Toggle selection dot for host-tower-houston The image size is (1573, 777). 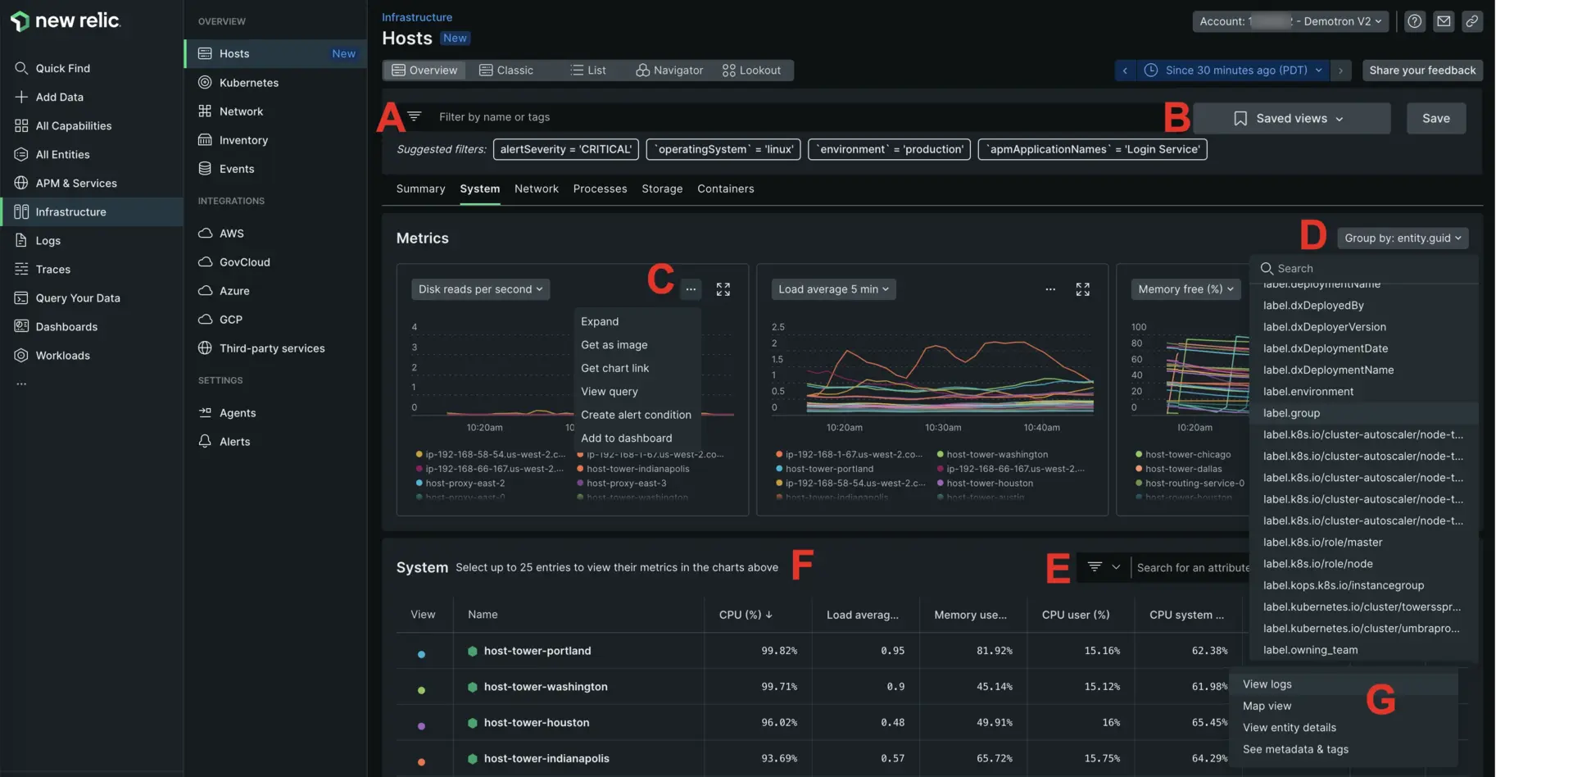pos(421,726)
